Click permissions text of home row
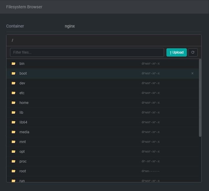This screenshot has width=209, height=191. (151, 102)
